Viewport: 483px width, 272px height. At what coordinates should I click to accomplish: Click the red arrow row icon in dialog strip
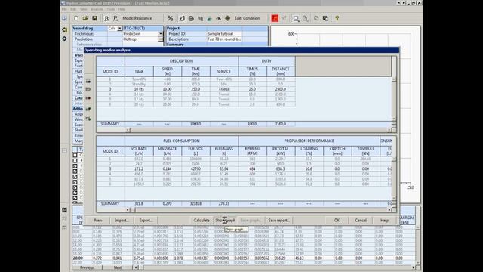pos(88,98)
